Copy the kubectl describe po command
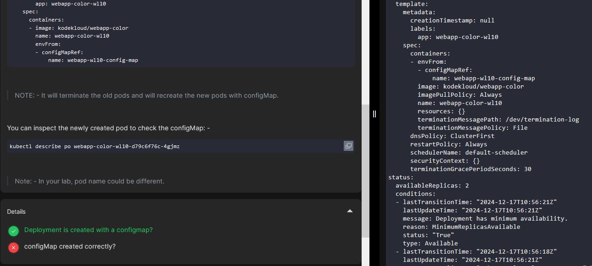The image size is (592, 266). (348, 146)
